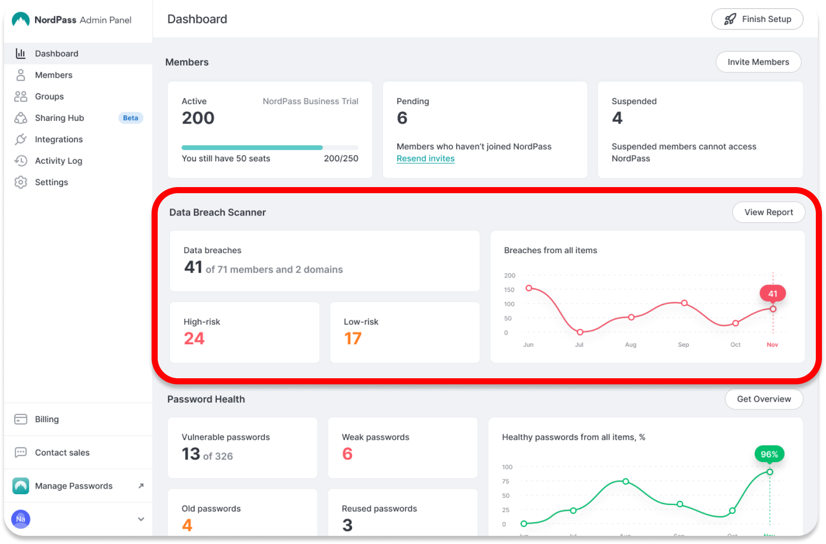Click the Jul data point on breaches chart
The image size is (826, 544).
coord(580,332)
